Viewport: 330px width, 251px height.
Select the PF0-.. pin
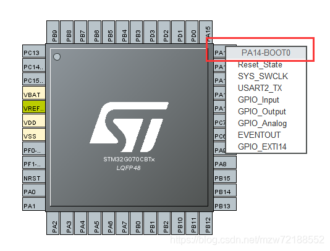pyautogui.click(x=34, y=148)
